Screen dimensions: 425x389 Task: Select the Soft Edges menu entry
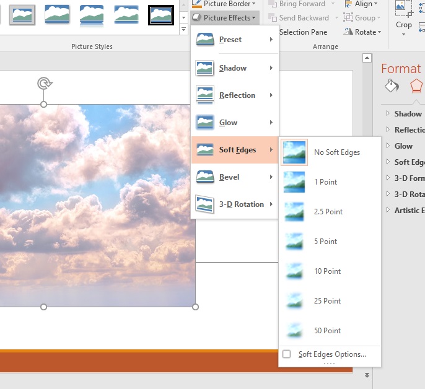click(235, 150)
